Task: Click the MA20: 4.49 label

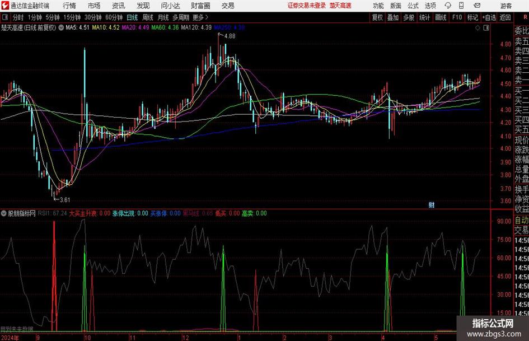Action: (x=135, y=27)
